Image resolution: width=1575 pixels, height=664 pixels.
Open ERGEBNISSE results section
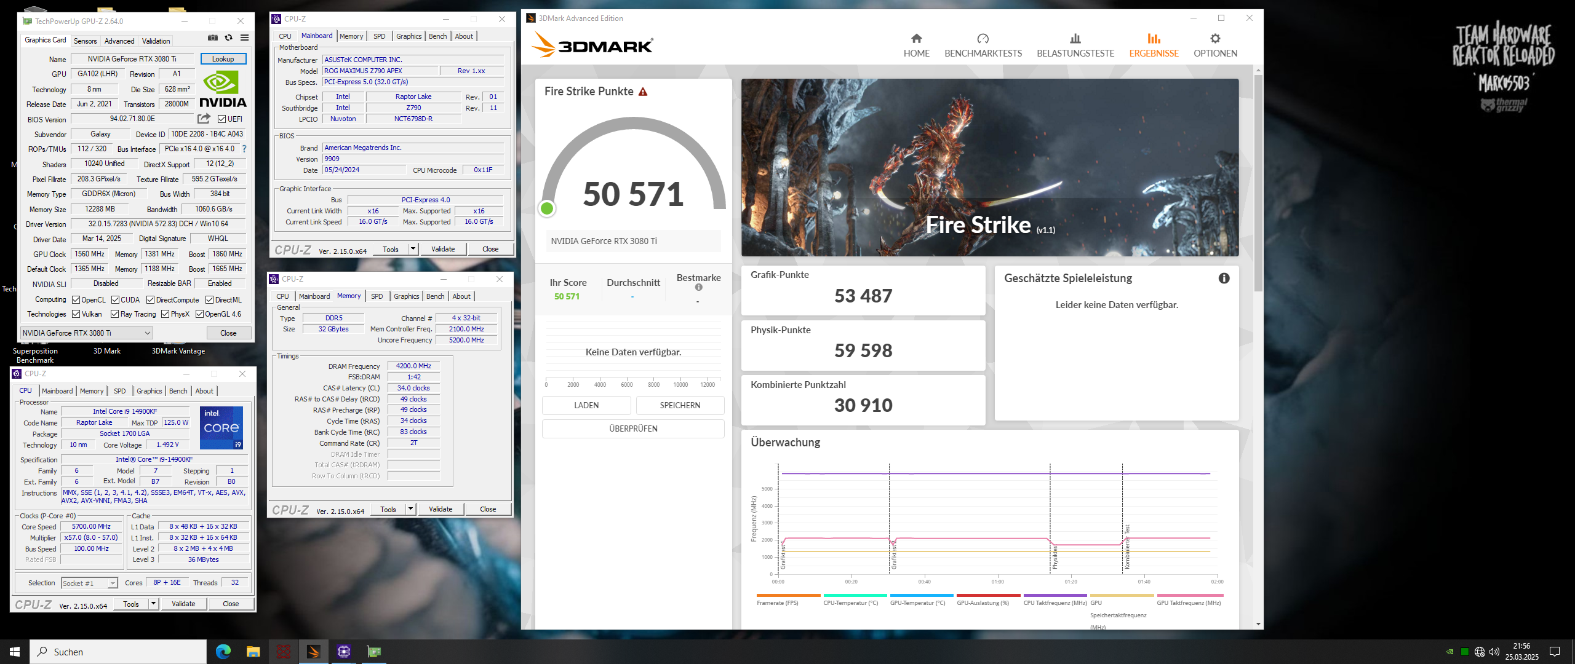1154,46
